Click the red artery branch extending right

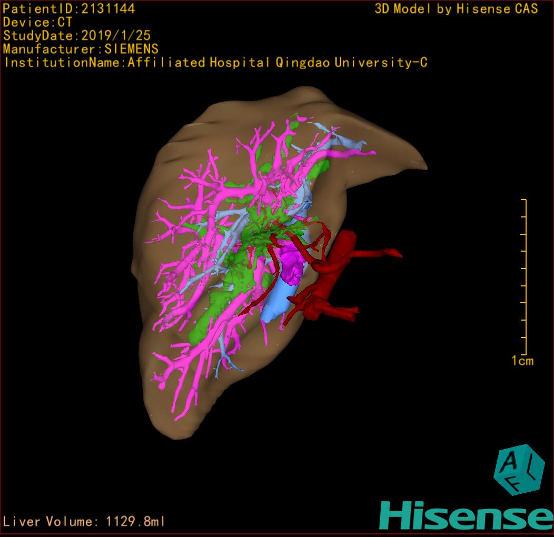pyautogui.click(x=379, y=254)
